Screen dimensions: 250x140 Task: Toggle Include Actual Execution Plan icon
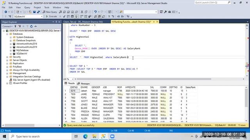click(x=82, y=16)
